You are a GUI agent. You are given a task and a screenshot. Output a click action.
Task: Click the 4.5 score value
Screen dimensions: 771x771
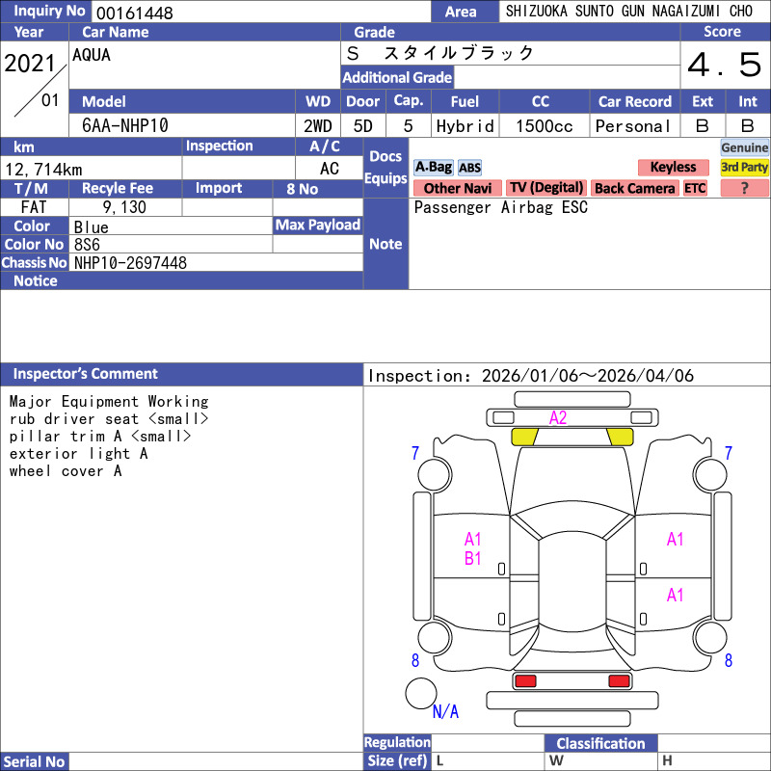[x=724, y=66]
